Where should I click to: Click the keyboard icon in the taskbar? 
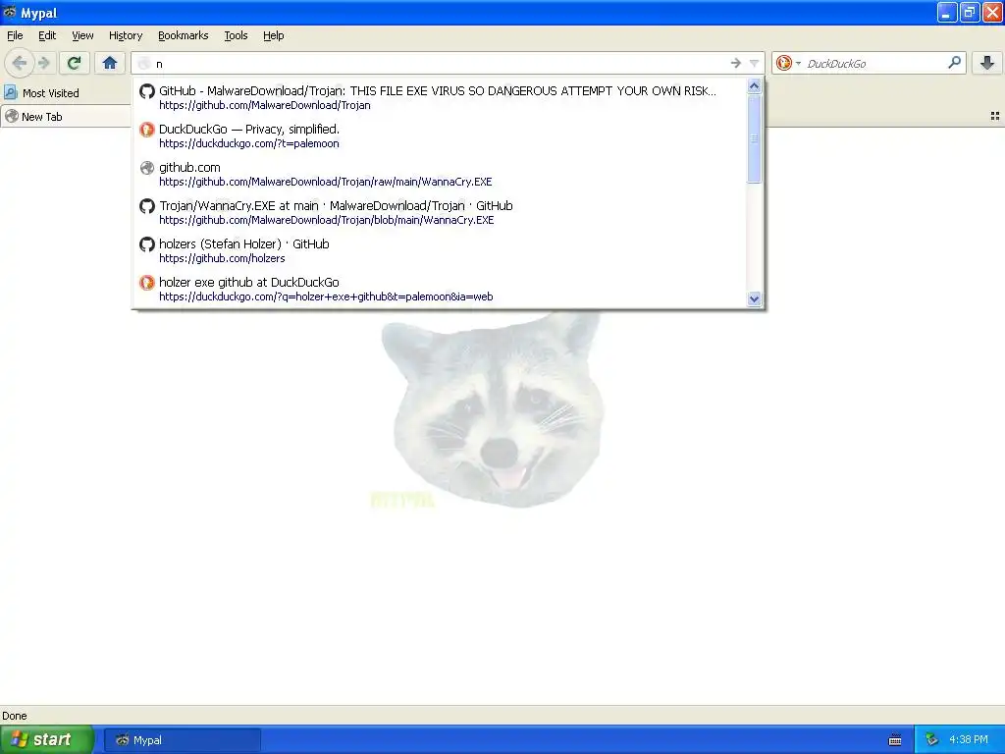coord(895,740)
